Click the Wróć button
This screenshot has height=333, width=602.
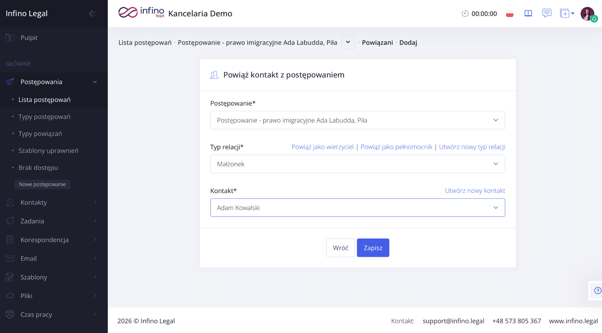340,248
